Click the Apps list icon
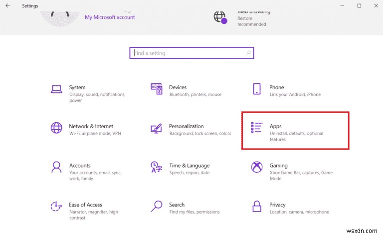Viewport: 383px width, 236px height. click(257, 128)
